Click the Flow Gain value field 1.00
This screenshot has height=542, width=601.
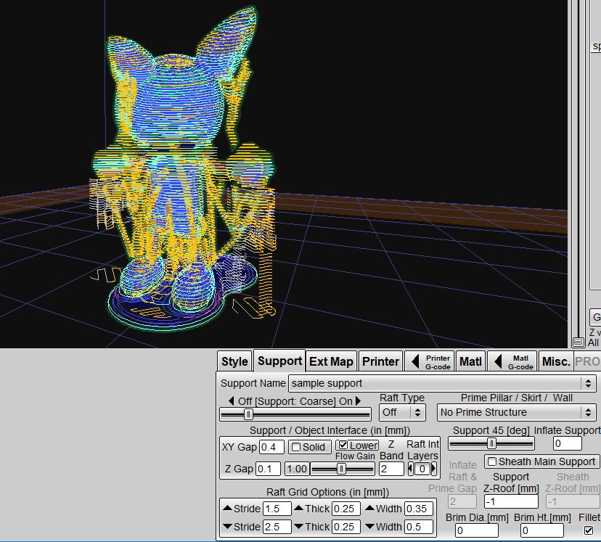click(297, 469)
